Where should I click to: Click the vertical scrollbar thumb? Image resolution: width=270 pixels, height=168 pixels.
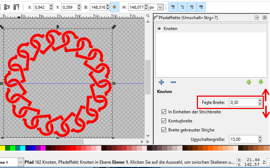[148, 77]
